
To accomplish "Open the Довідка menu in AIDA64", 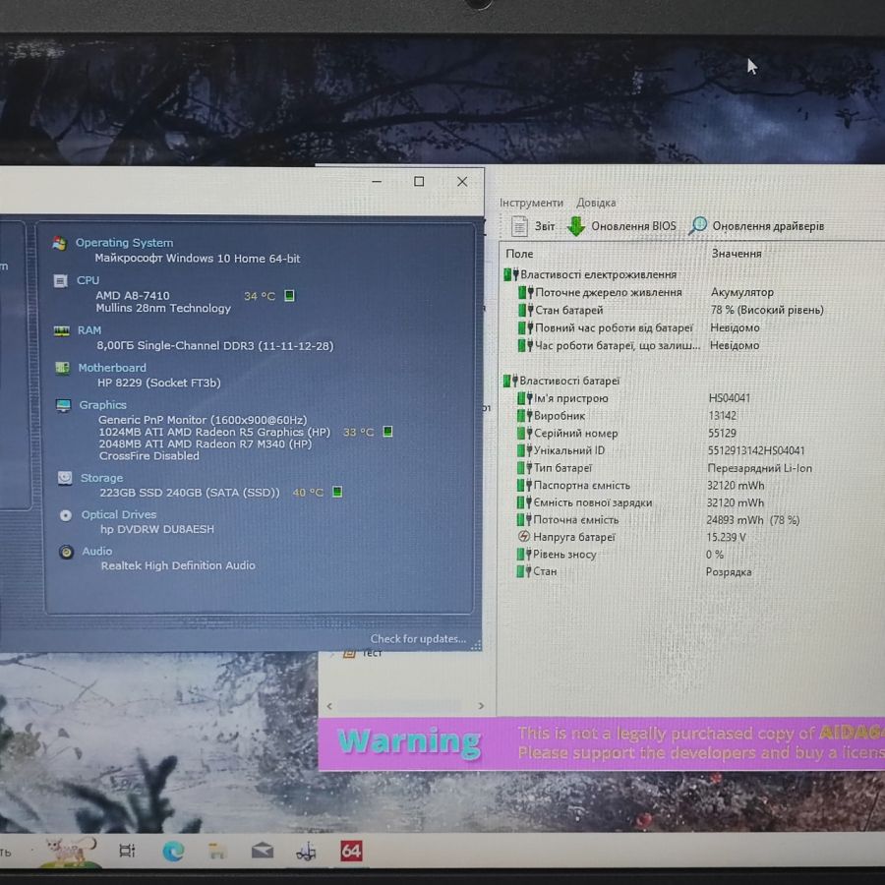I will click(x=596, y=203).
